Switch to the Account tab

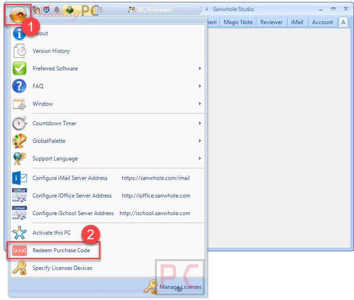click(x=322, y=22)
